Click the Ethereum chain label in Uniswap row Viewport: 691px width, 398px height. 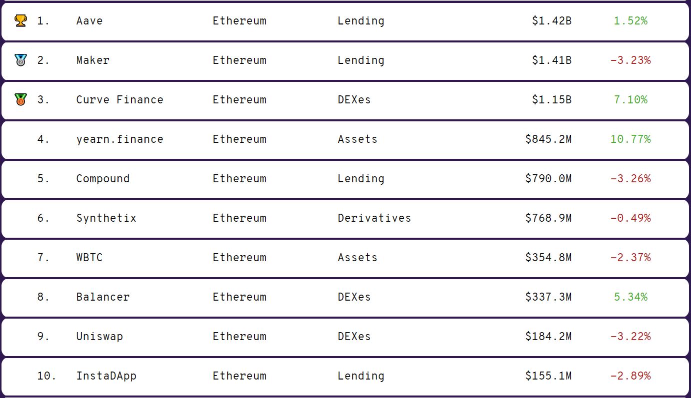(239, 337)
